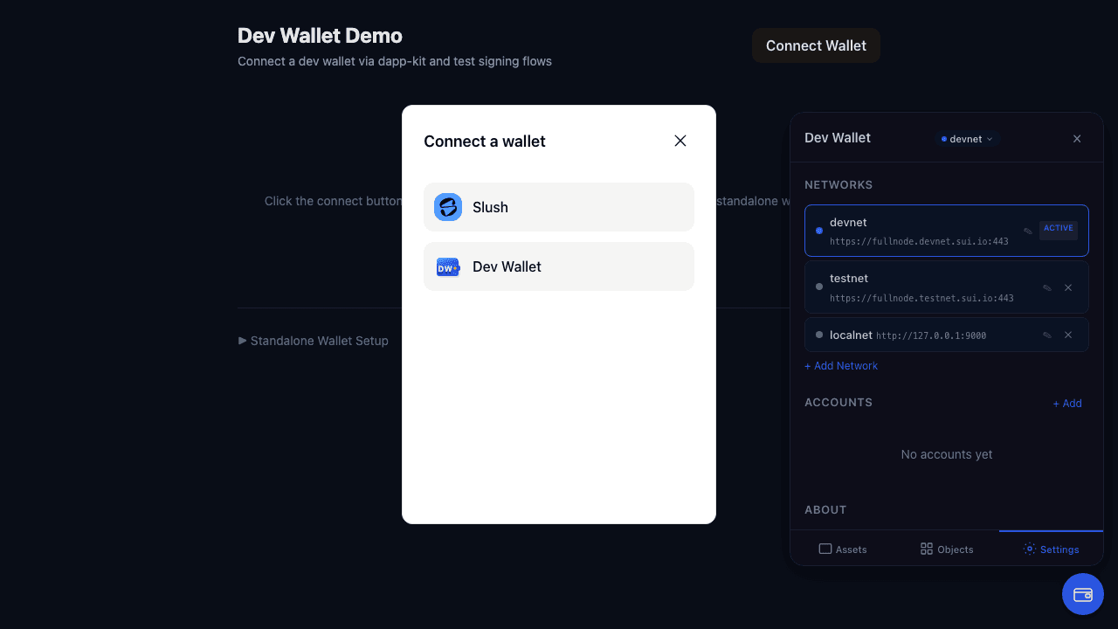1118x629 pixels.
Task: Click the Connect Wallet button
Action: pyautogui.click(x=815, y=45)
